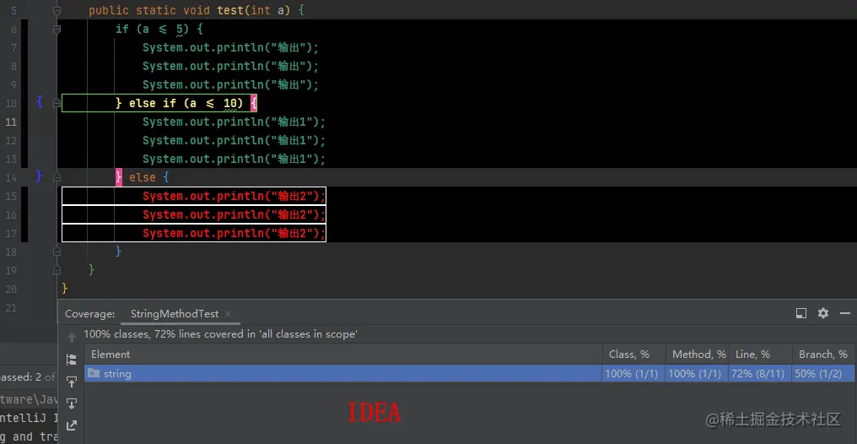Sort by the Line, % column header
Viewport: 857px width, 444px height.
pyautogui.click(x=760, y=355)
